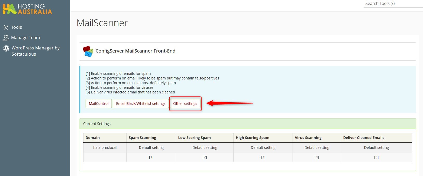Click the Deliver Cleaned Emails column header
The image size is (423, 176).
point(364,138)
